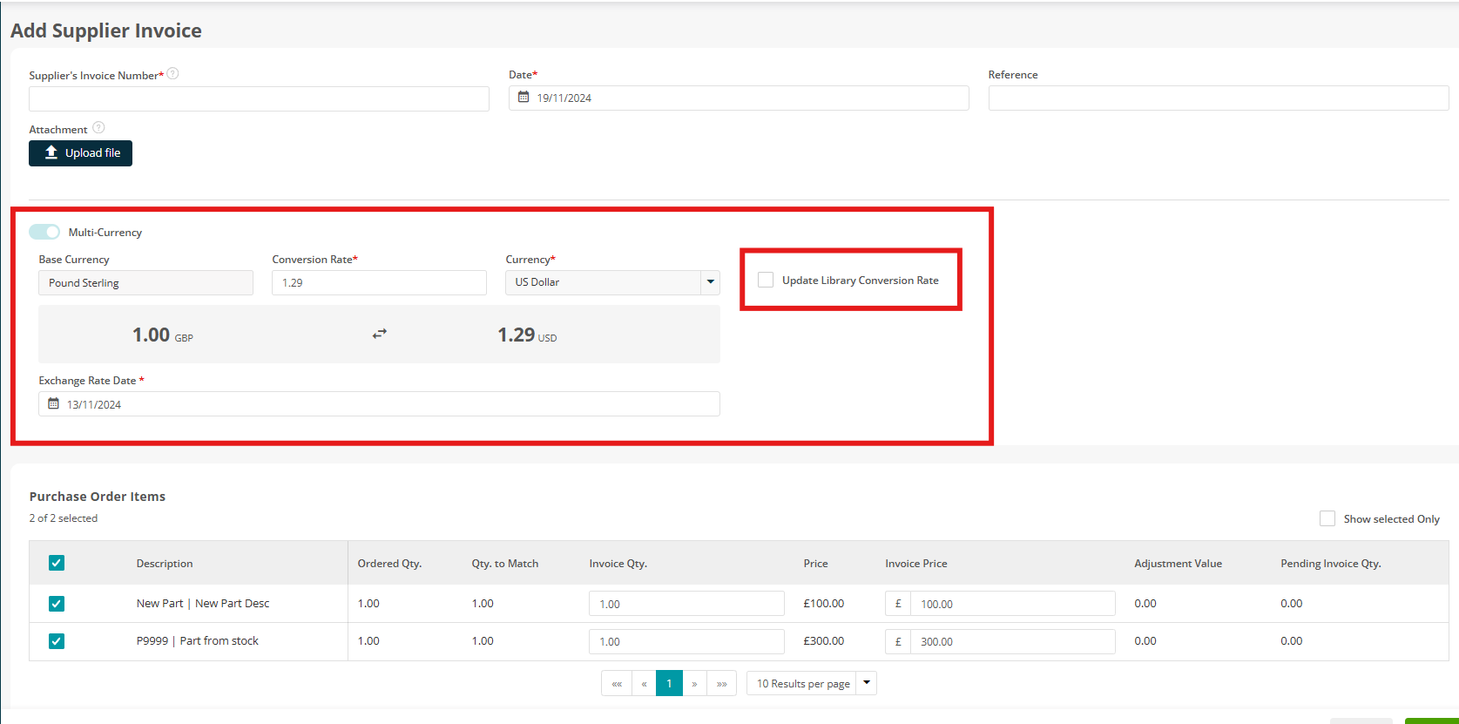Tick Update Library Conversion Rate checkbox
This screenshot has width=1459, height=724.
[x=766, y=280]
